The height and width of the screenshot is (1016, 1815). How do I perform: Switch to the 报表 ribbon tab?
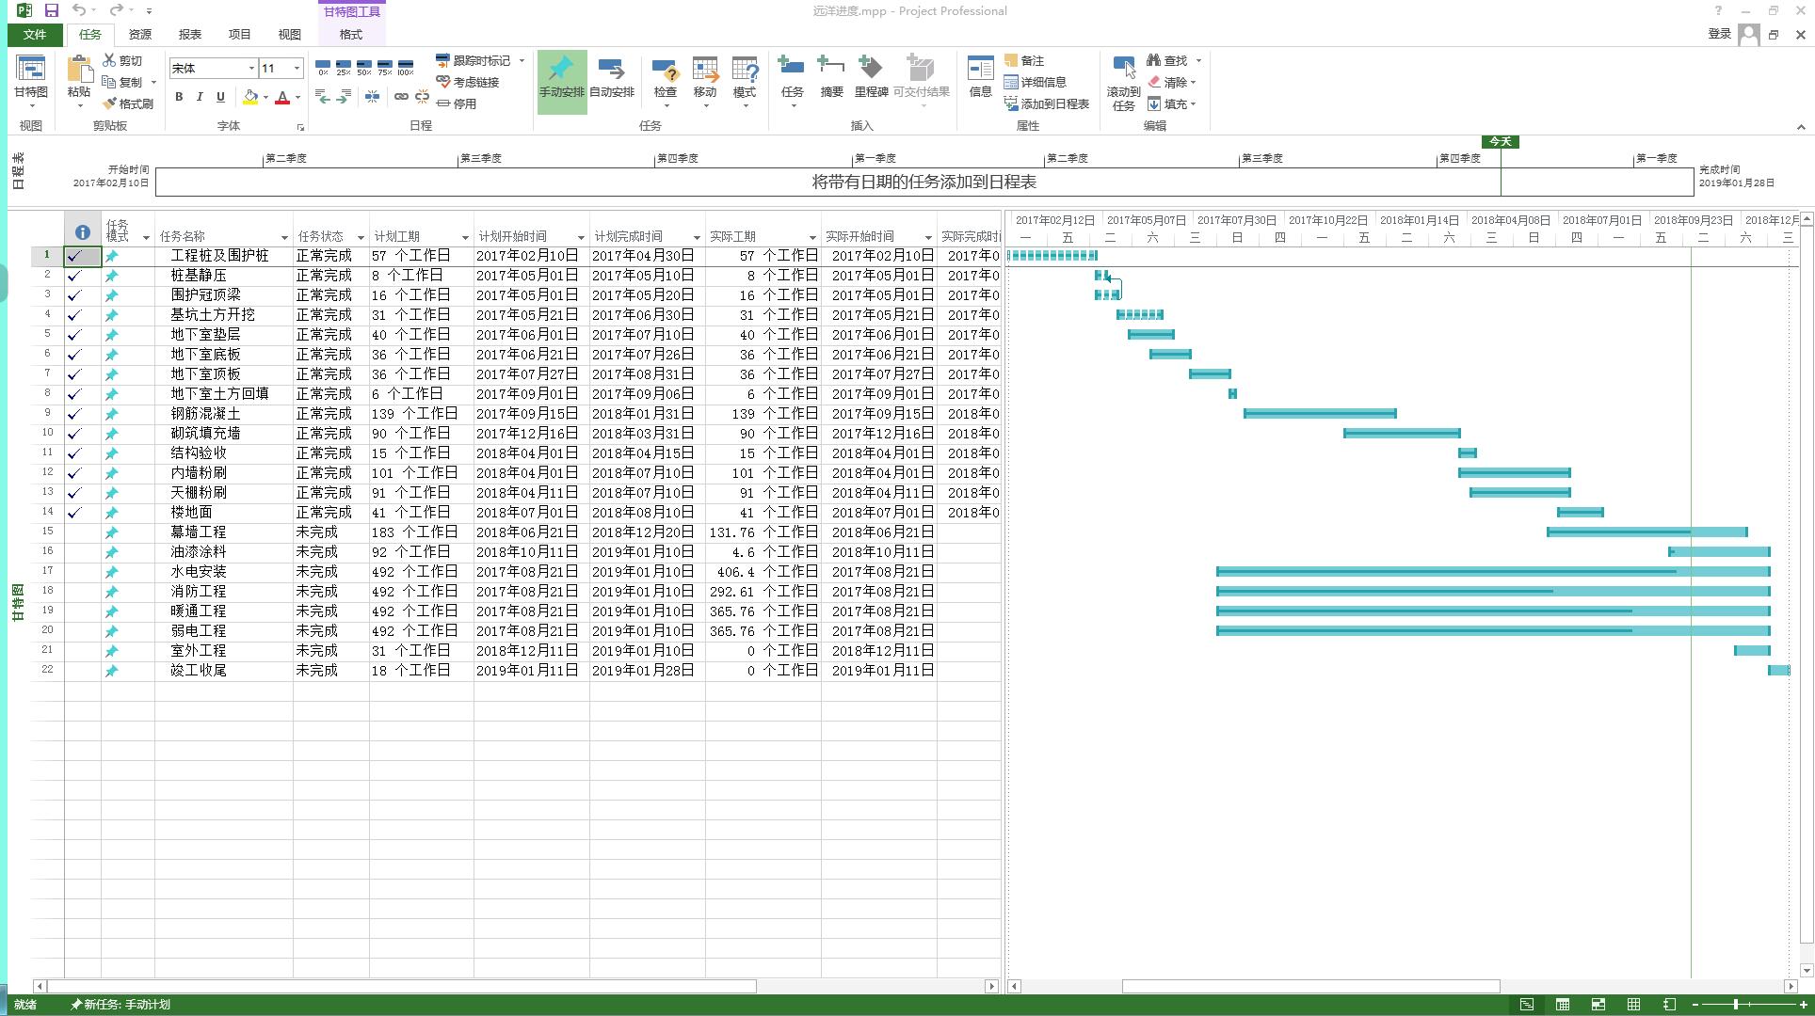189,34
